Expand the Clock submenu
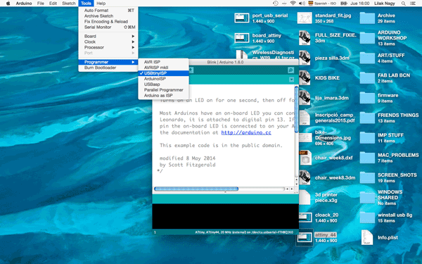 pos(108,42)
